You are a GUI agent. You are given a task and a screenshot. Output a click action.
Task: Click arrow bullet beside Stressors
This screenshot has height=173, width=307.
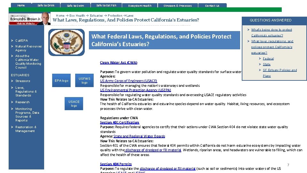[12, 81]
